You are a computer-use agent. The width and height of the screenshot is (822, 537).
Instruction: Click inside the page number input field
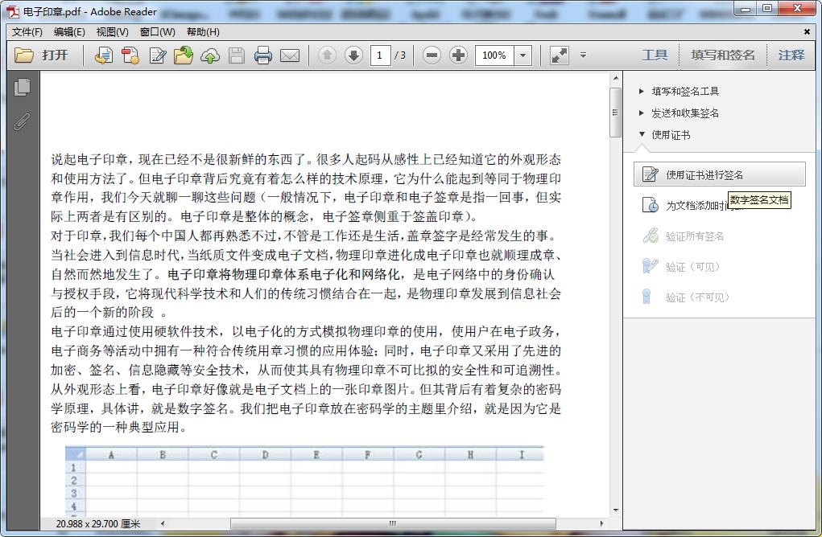(x=380, y=55)
